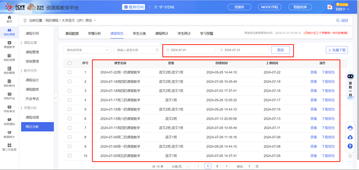Select all rows with the header checkbox
Viewport: 359px width, 170px height.
(x=69, y=63)
